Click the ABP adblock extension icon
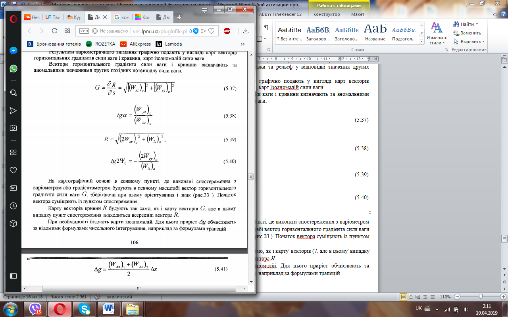The height and width of the screenshot is (317, 508). pyautogui.click(x=227, y=31)
